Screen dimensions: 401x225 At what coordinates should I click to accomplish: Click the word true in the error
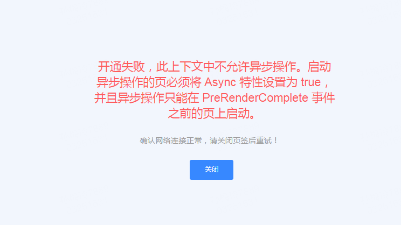click(x=310, y=82)
